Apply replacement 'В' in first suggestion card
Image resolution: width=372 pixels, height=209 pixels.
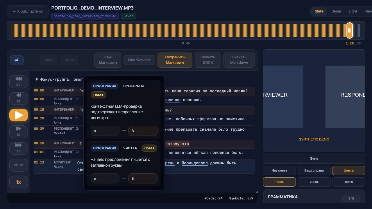tap(143, 131)
